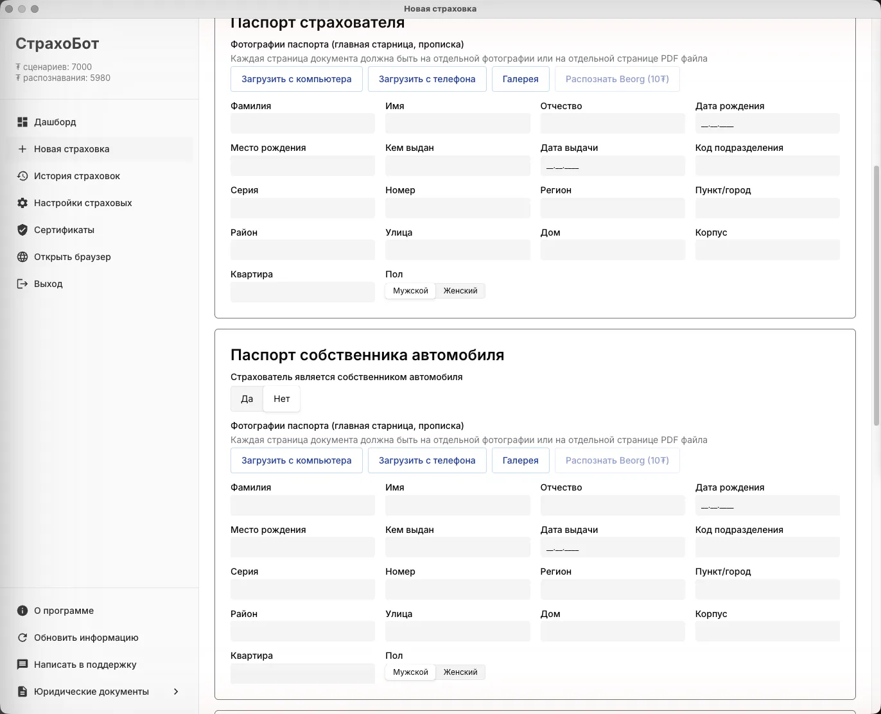Screen dimensions: 881x714
Task: Click the heading Паспорт собственника автомобиля
Action: pyautogui.click(x=367, y=355)
